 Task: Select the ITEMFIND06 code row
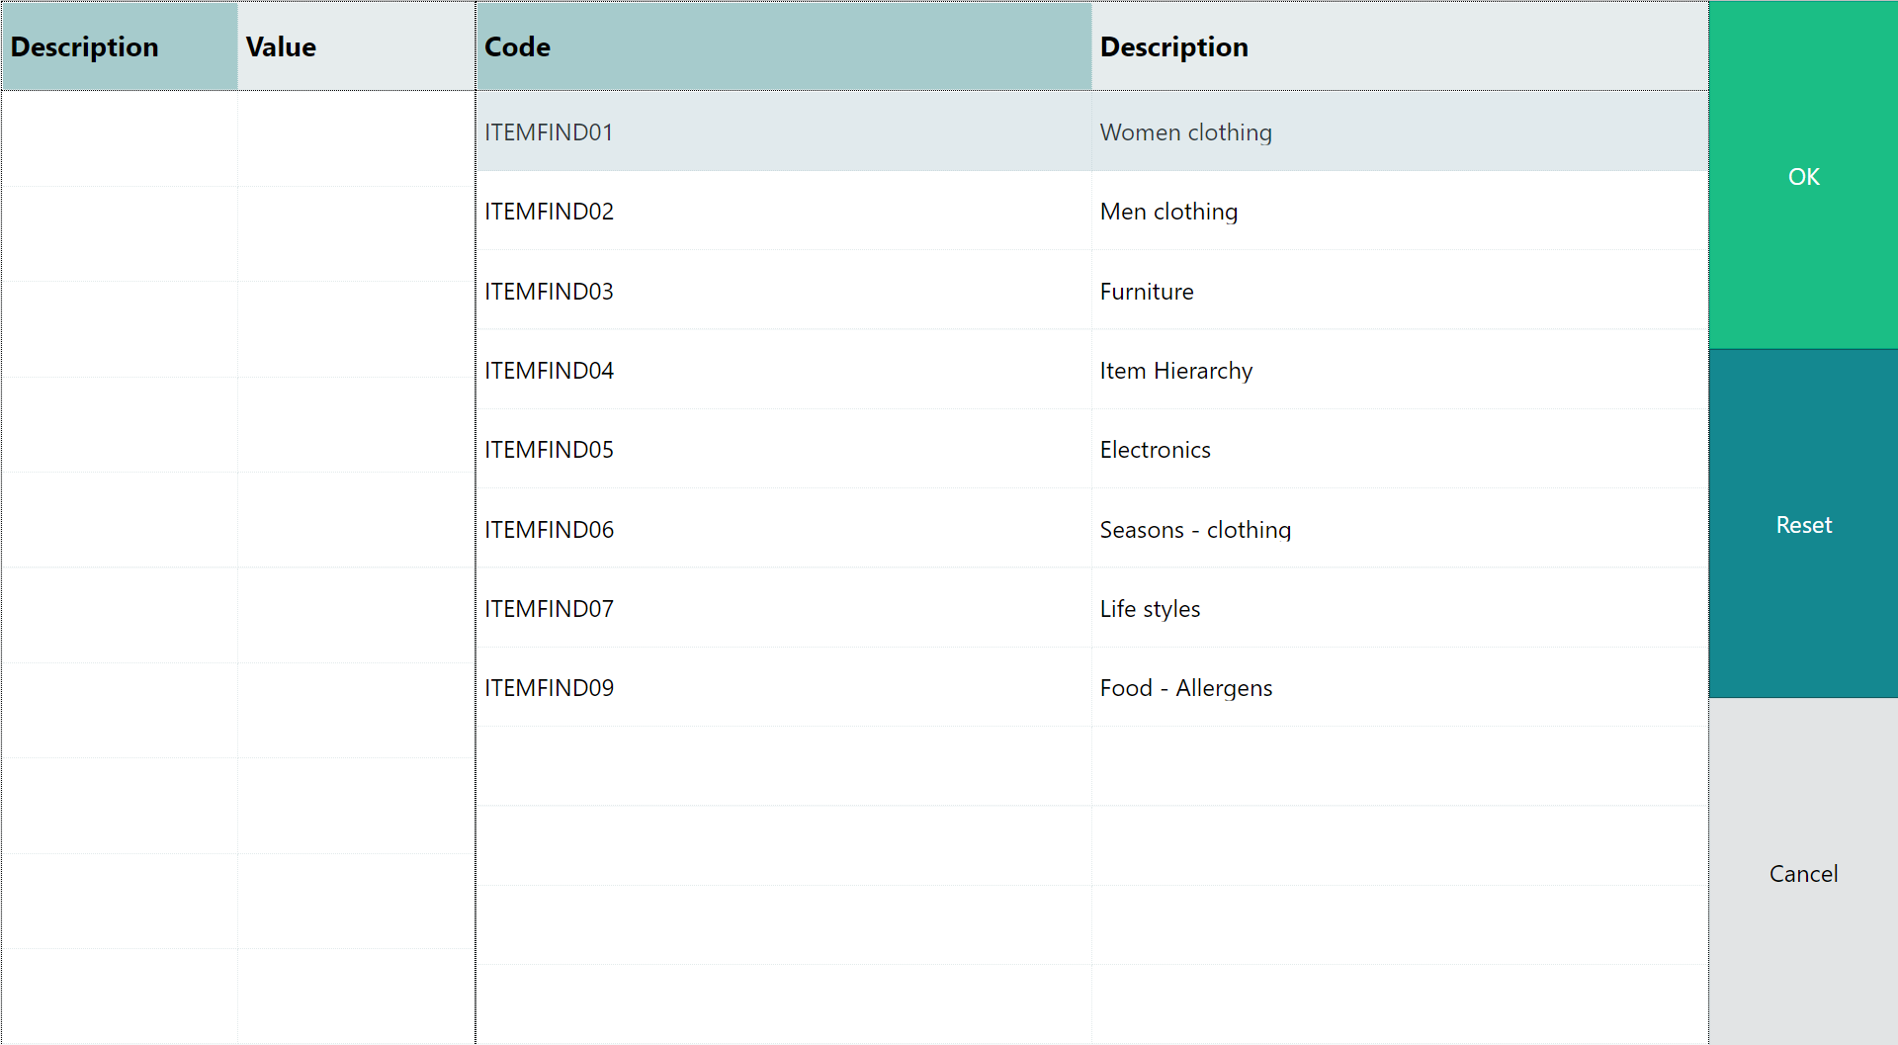549,530
